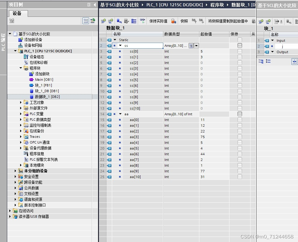This screenshot has width=298, height=242.
Task: Toggle the details view table icon
Action: click(86, 20)
